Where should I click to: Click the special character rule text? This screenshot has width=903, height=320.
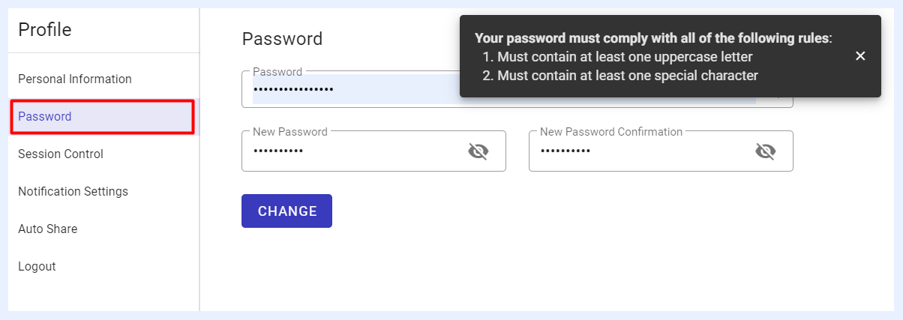pos(628,75)
